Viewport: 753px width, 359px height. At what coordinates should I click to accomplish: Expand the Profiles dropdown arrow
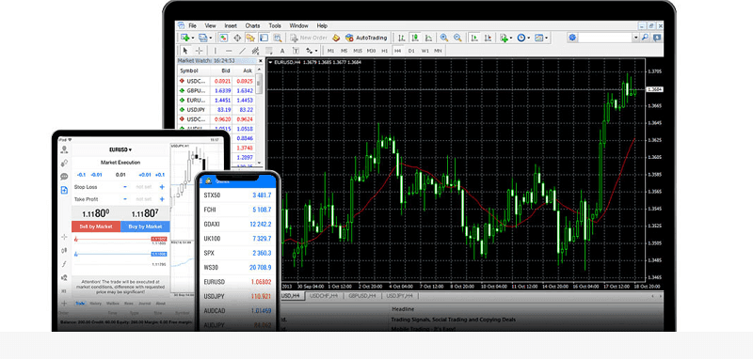click(x=211, y=38)
